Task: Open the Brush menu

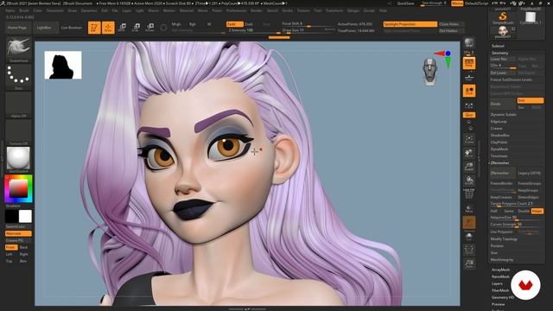Action: [x=24, y=10]
